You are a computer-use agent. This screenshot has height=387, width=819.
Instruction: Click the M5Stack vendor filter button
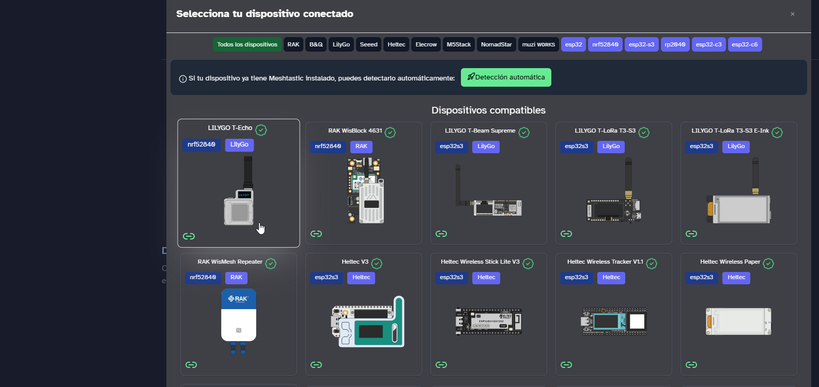(458, 44)
